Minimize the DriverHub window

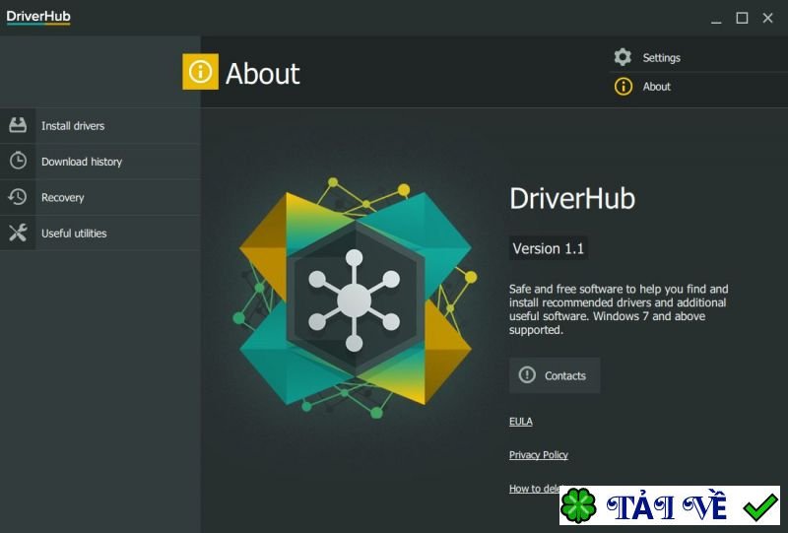(716, 19)
